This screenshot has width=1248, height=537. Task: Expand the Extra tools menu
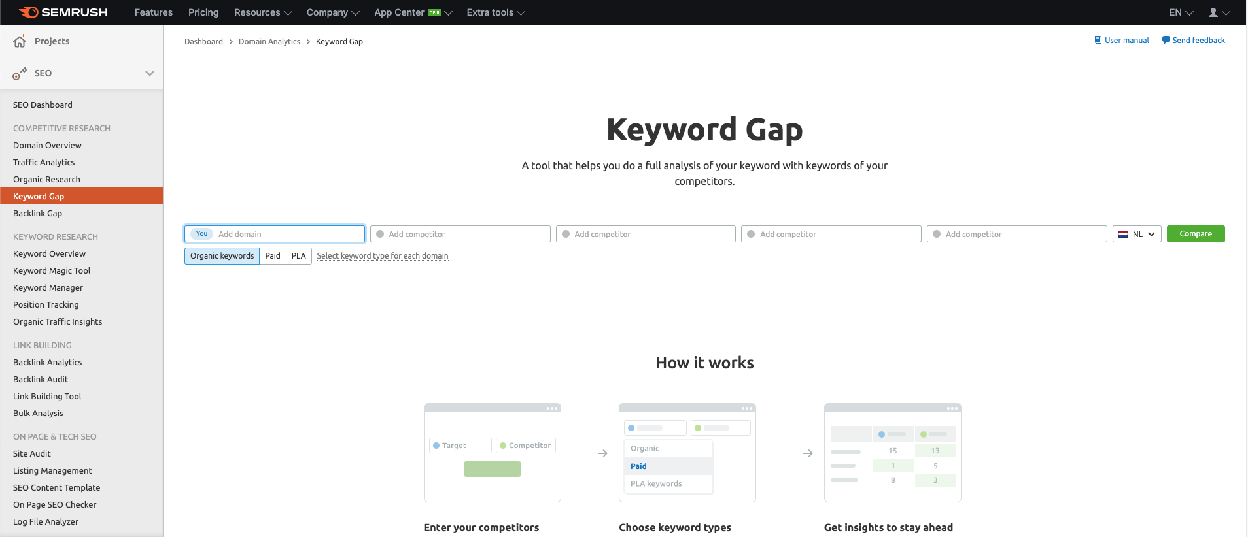(496, 12)
